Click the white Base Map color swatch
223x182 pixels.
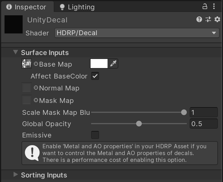click(99, 64)
